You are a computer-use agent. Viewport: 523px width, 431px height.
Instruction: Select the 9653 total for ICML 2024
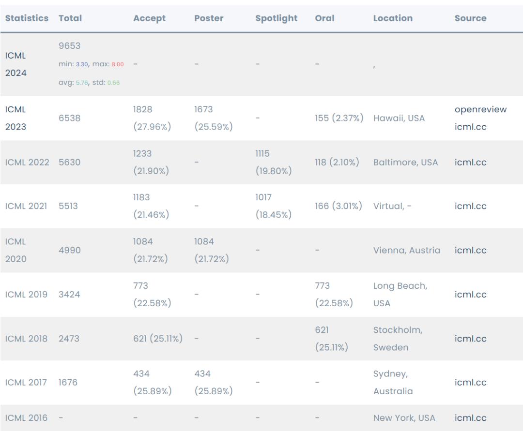[x=69, y=45]
